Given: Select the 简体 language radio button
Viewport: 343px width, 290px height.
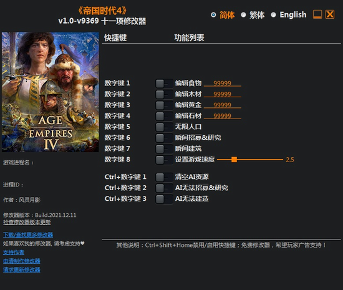Looking at the screenshot, I should (213, 15).
